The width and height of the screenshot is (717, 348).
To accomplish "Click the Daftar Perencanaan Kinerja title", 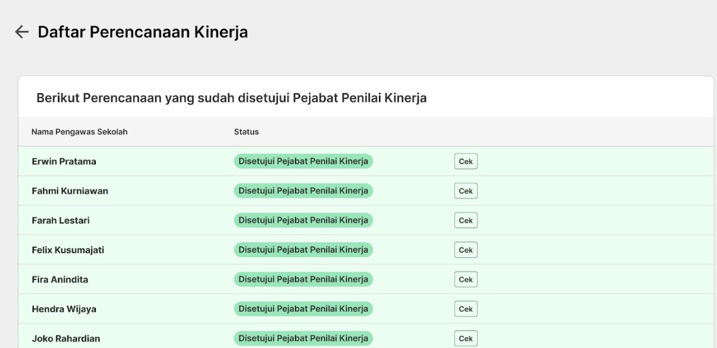I will 143,32.
